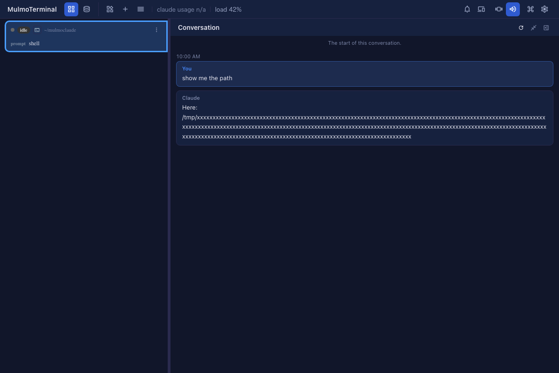Image resolution: width=559 pixels, height=373 pixels.
Task: Click the Conversation panel heading
Action: [x=198, y=28]
